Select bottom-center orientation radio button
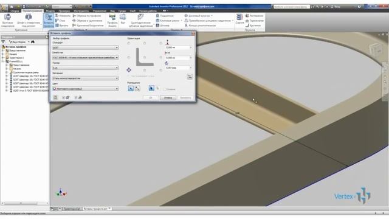Screen dimensions: 389x219 pyautogui.click(x=145, y=71)
